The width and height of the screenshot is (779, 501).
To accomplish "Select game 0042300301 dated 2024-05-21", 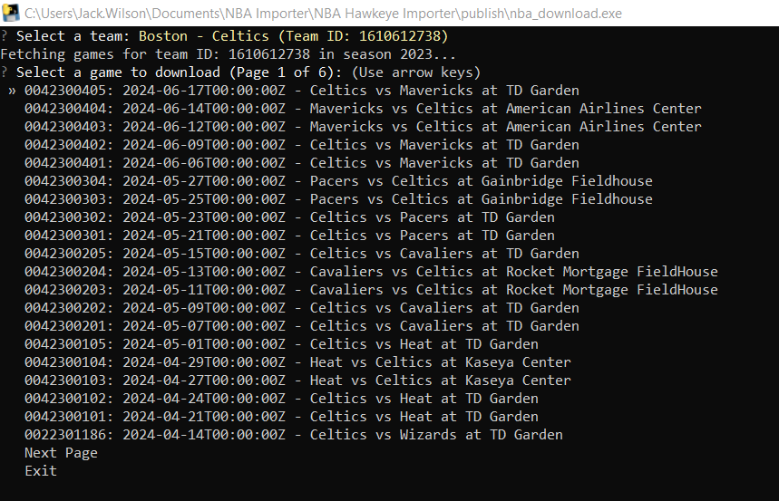I will pyautogui.click(x=289, y=236).
